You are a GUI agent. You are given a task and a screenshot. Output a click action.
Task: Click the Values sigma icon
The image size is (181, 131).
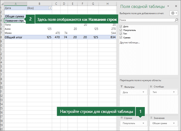pyautogui.click(x=151, y=118)
